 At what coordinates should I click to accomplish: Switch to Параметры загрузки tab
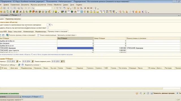[13, 19]
